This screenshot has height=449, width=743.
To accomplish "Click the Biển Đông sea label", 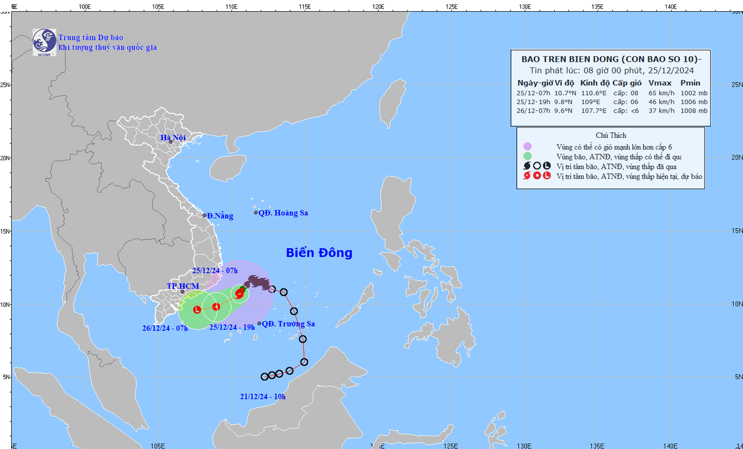I will [319, 253].
